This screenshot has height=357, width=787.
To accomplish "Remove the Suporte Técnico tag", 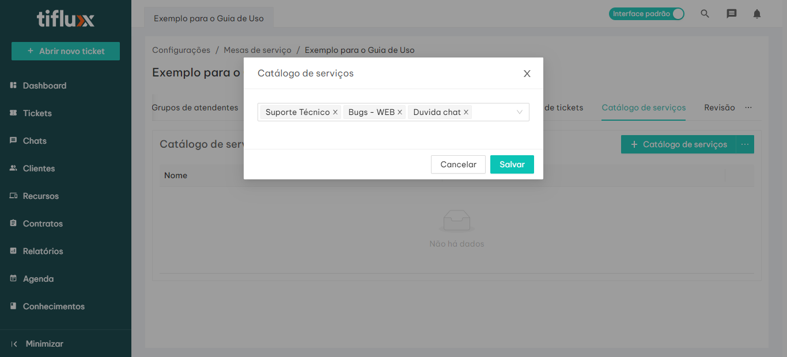I will point(335,112).
